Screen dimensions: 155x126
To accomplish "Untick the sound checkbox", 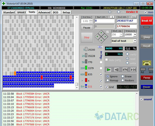I will [x=142, y=99].
